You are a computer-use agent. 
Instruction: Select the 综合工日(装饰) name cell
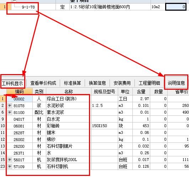point(68,99)
